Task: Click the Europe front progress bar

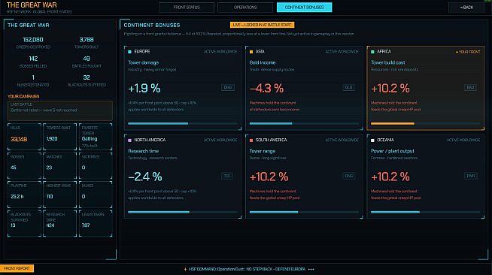Action: click(183, 123)
